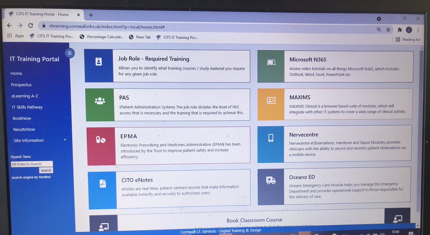The width and height of the screenshot is (430, 235).
Task: Open second CITS IT Training Por... bookmark
Action: (x=177, y=37)
